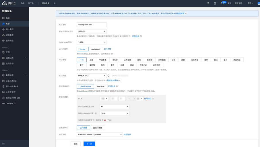The image size is (260, 147).
Task: Click the 云原生etcd(内测) icon
Action: point(3,98)
